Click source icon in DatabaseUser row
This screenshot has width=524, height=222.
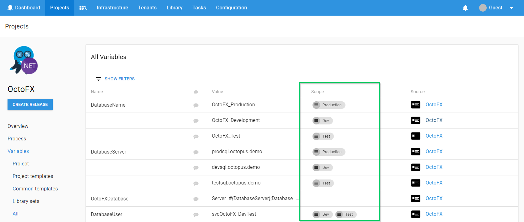pyautogui.click(x=416, y=214)
